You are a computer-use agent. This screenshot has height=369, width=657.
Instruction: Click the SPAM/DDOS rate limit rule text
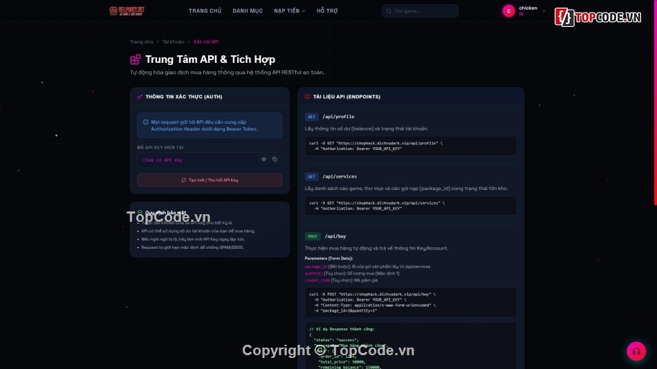point(192,247)
